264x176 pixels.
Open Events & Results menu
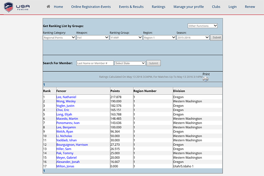pyautogui.click(x=131, y=7)
